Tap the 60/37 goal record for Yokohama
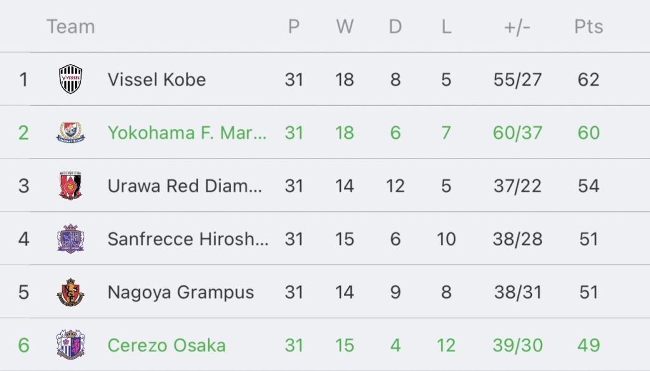 click(517, 133)
